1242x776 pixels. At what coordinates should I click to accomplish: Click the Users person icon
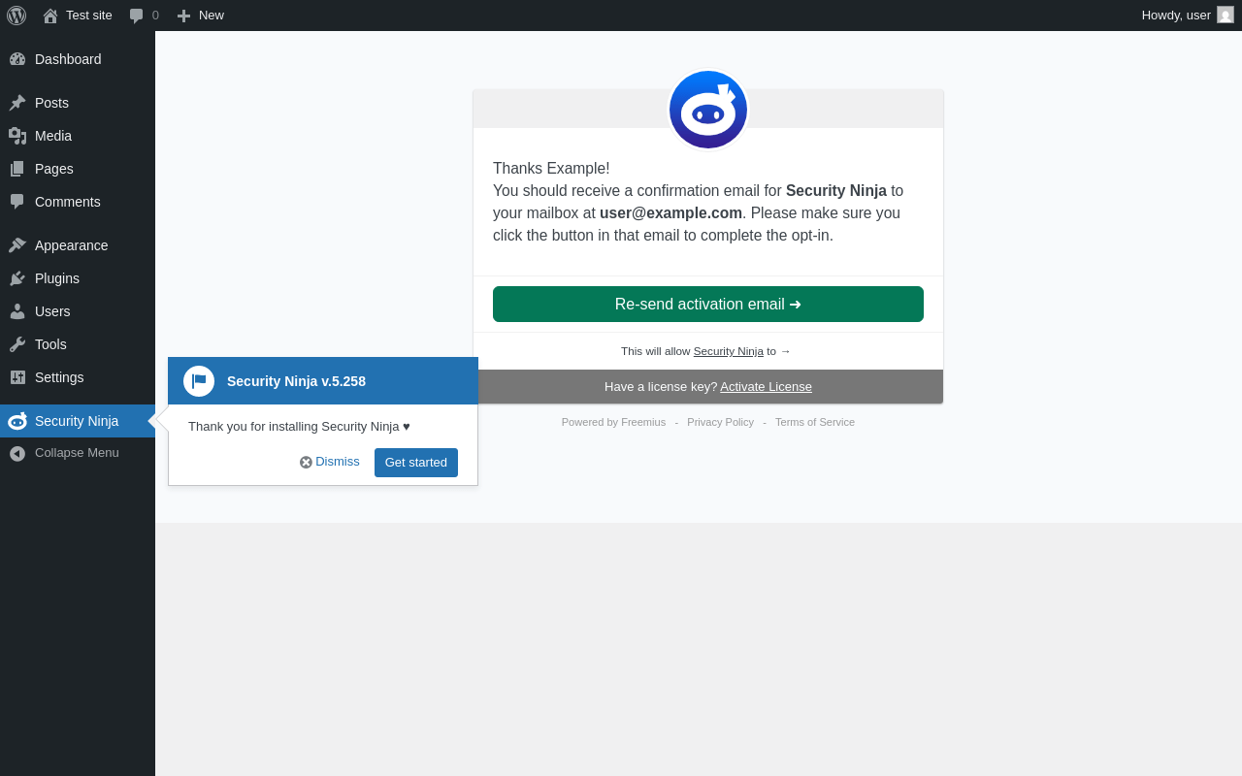(x=17, y=311)
